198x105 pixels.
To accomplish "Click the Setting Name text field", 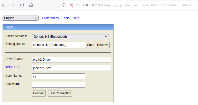I will pyautogui.click(x=59, y=45).
